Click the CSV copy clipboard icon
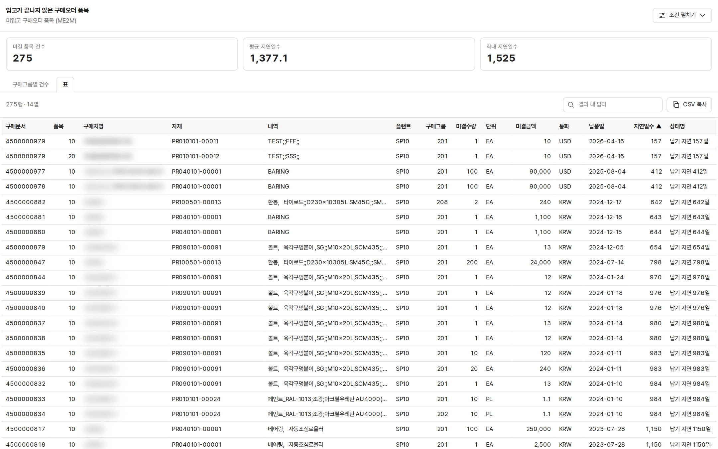The height and width of the screenshot is (449, 718). (x=676, y=105)
